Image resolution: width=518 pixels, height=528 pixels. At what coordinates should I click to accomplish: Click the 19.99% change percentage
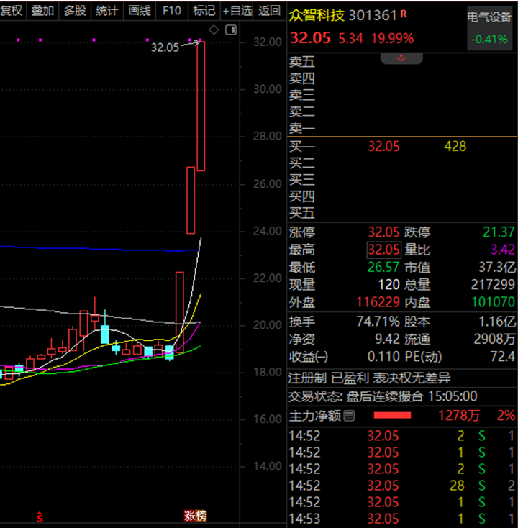[x=392, y=38]
